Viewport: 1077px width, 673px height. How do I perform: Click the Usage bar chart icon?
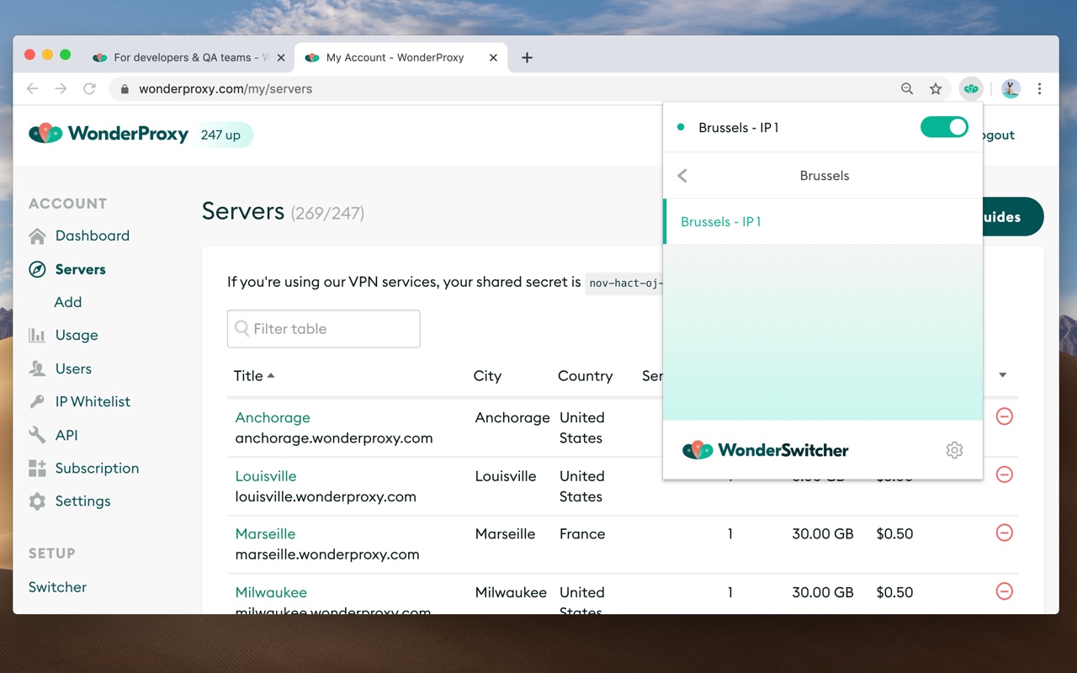pyautogui.click(x=37, y=335)
